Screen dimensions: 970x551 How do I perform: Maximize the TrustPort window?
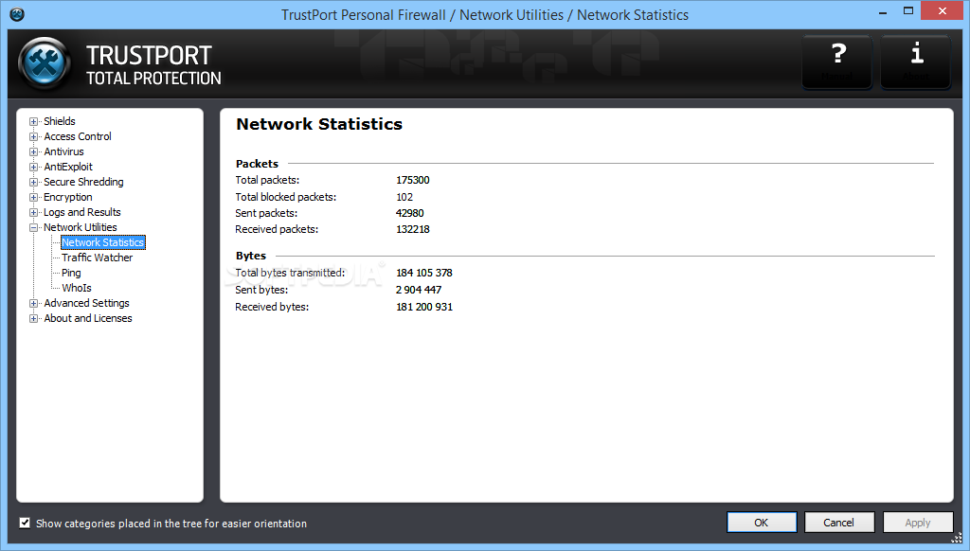pos(908,11)
